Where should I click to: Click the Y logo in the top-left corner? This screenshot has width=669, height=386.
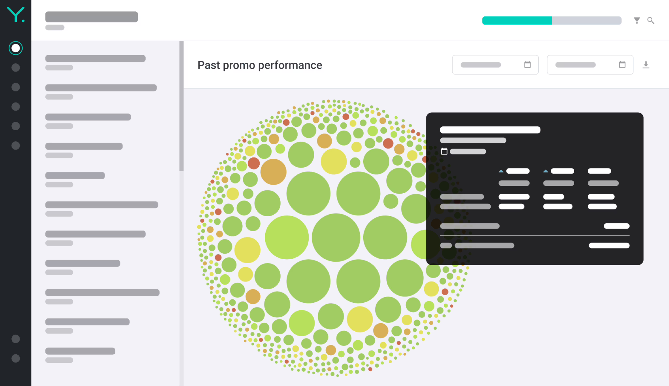[16, 15]
